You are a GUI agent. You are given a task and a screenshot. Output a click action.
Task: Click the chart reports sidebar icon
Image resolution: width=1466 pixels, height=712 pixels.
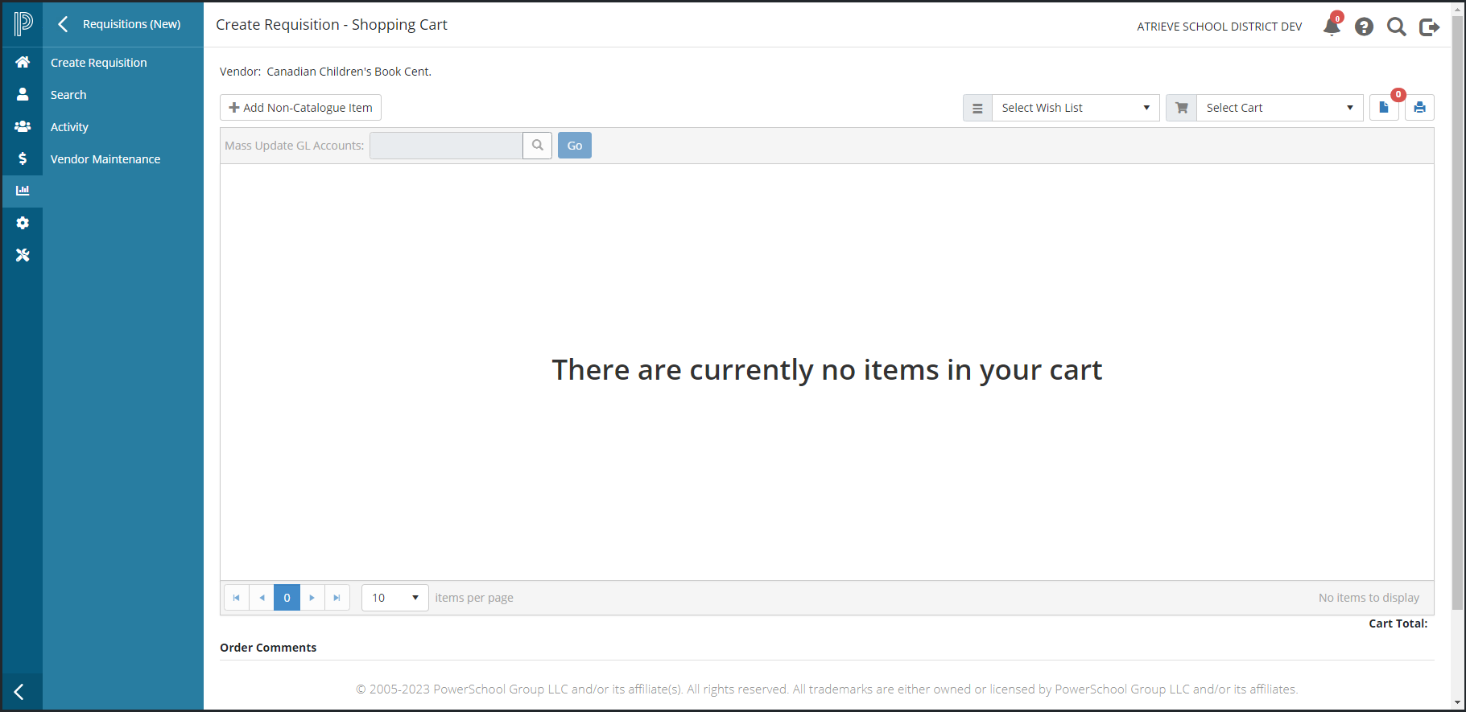[23, 191]
